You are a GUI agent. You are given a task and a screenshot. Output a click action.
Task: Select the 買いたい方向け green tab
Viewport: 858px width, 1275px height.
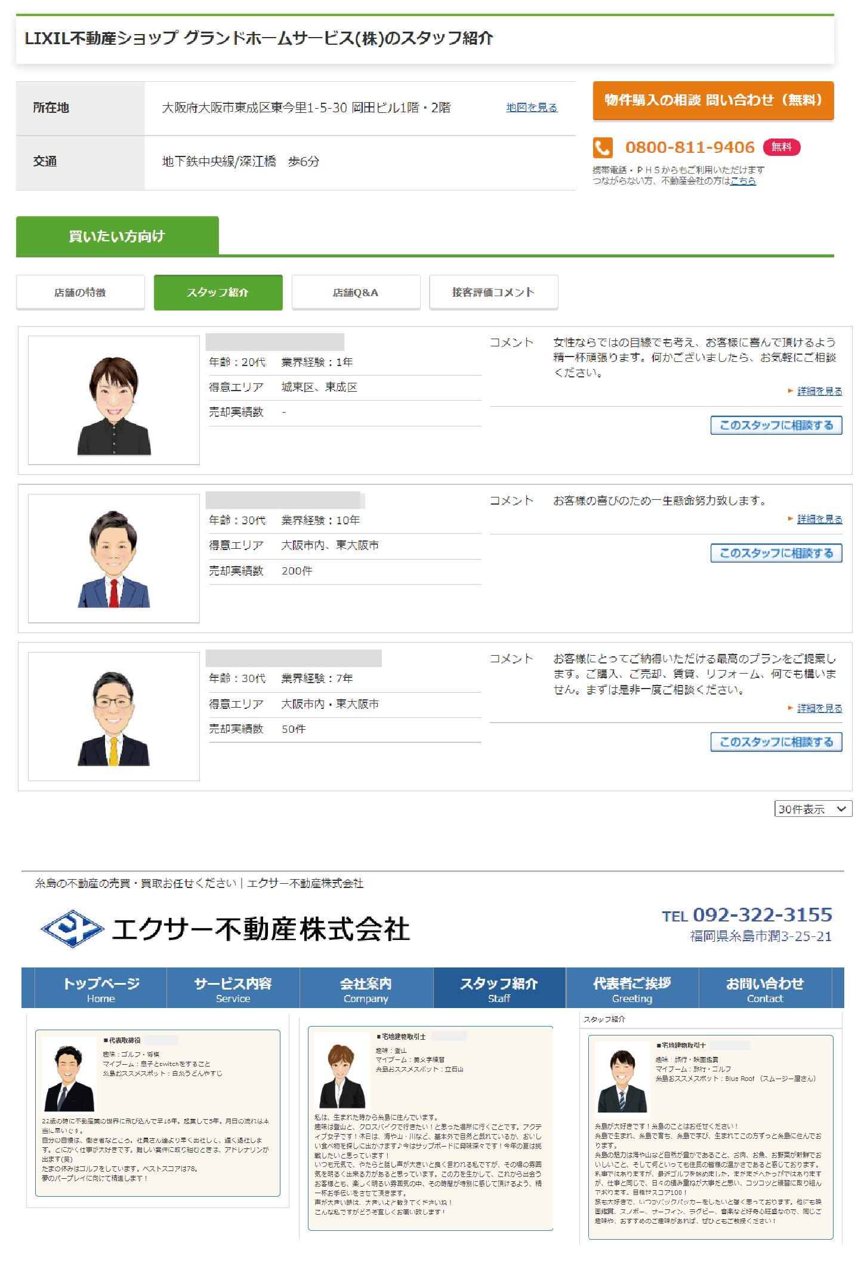click(x=117, y=236)
